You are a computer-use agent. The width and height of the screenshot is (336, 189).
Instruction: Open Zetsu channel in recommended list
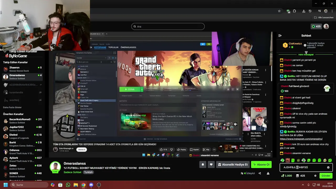tap(22, 167)
